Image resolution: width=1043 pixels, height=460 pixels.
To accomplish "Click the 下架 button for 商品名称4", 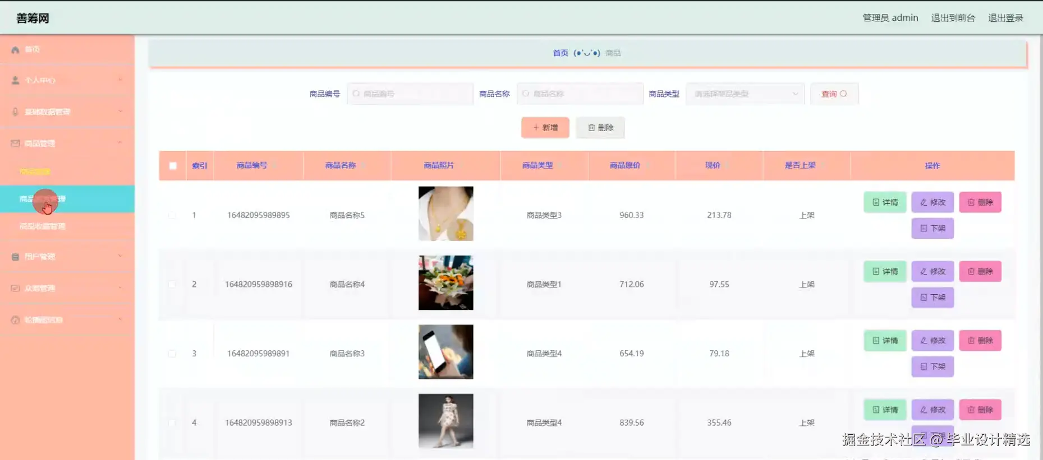I will click(x=932, y=298).
